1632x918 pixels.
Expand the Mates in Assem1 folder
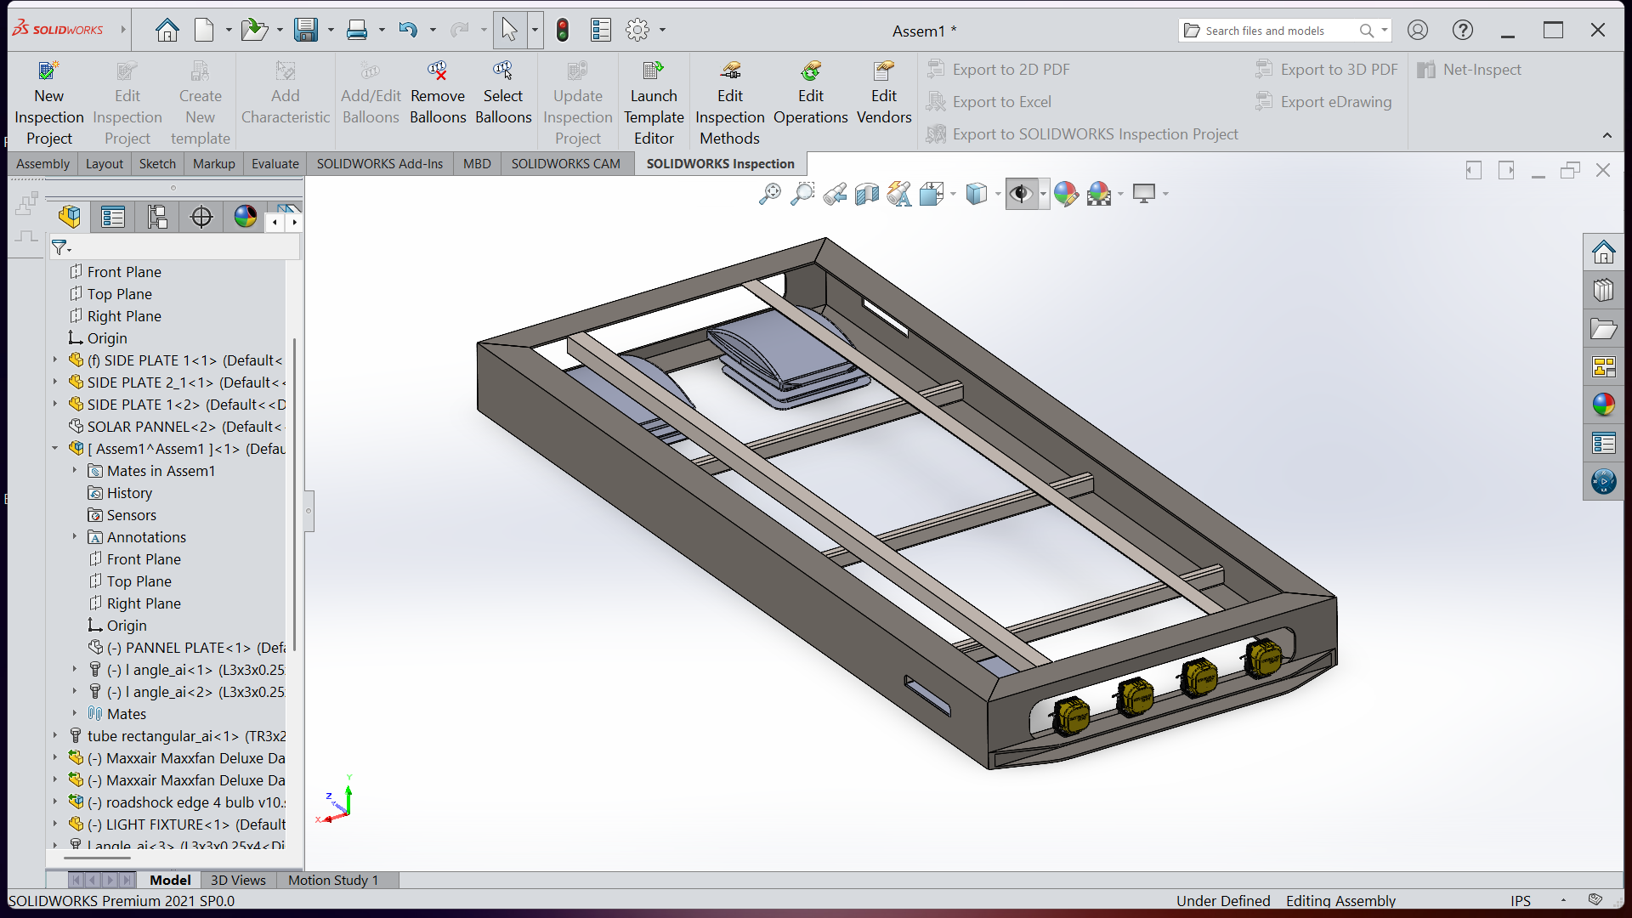click(x=75, y=470)
